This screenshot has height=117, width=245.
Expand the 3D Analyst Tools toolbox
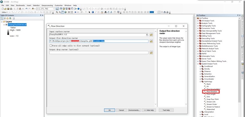pyautogui.click(x=198, y=21)
